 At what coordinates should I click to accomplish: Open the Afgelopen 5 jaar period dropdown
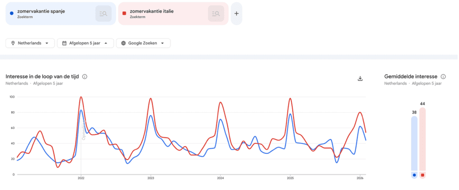(x=86, y=43)
